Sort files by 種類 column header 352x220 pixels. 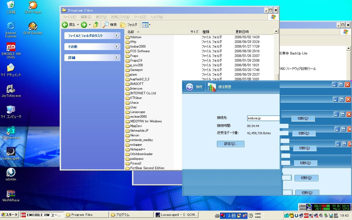tap(216, 32)
